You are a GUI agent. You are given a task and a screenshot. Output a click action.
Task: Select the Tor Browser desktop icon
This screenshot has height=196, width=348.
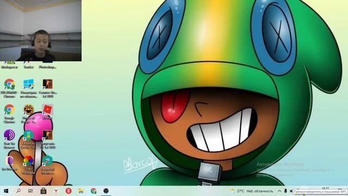pyautogui.click(x=10, y=163)
